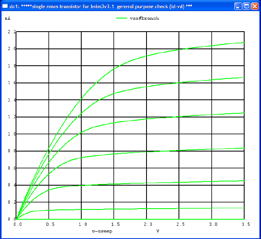The image size is (261, 239).
Task: Click the vss#branch legend label
Action: tap(144, 18)
